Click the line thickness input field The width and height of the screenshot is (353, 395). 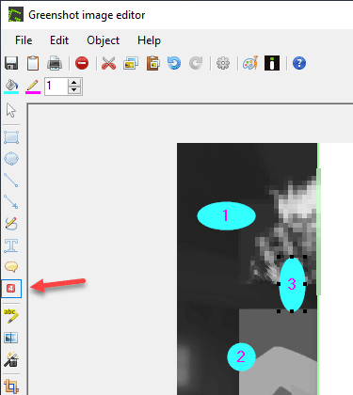[56, 87]
